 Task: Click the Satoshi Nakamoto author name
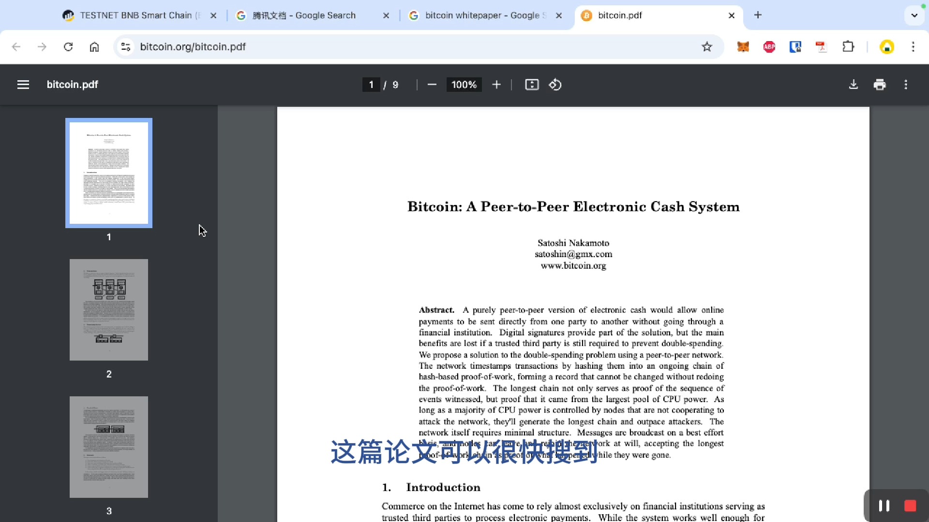[573, 243]
